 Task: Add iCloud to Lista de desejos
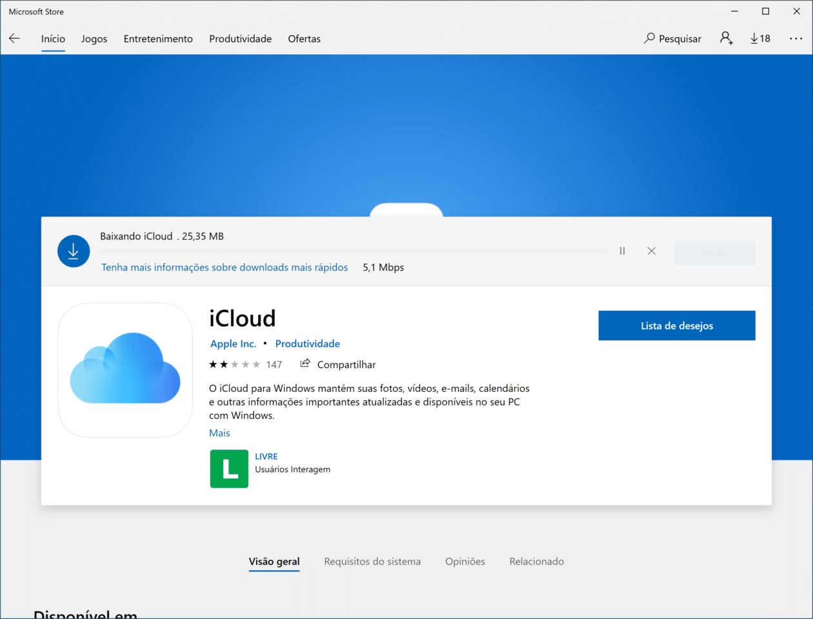[677, 326]
